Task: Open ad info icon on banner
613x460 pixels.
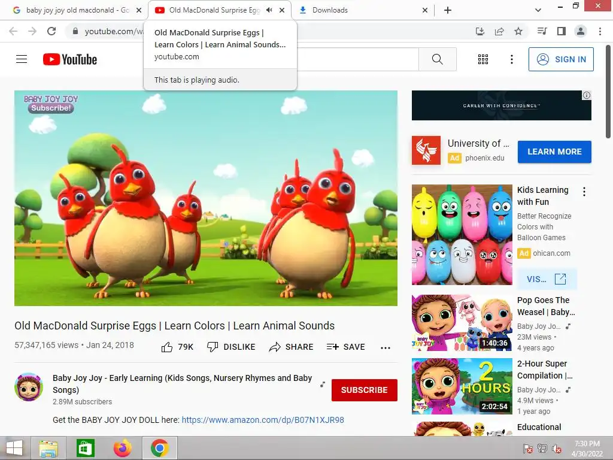Action: click(587, 95)
